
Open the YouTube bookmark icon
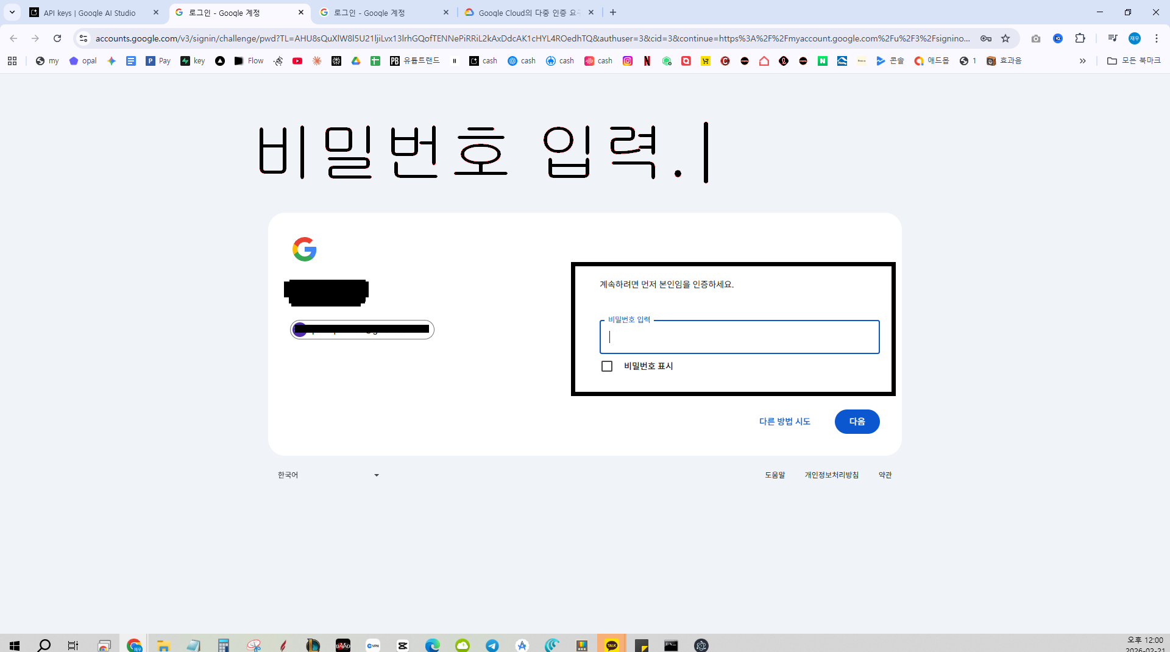coord(297,61)
